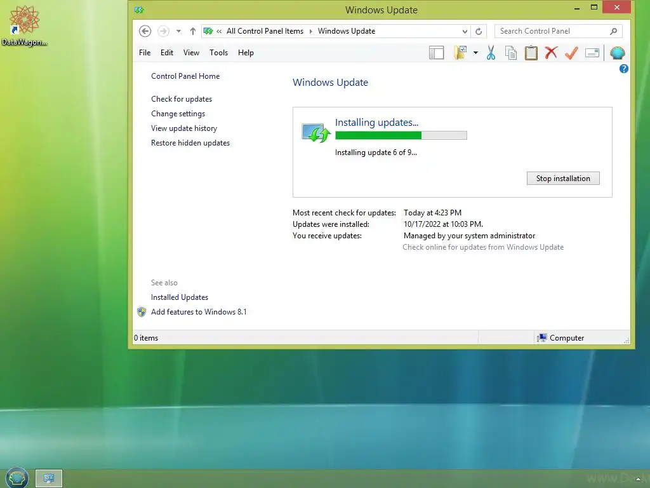This screenshot has width=650, height=488.
Task: Click the Installing updates computer icon
Action: pyautogui.click(x=316, y=132)
